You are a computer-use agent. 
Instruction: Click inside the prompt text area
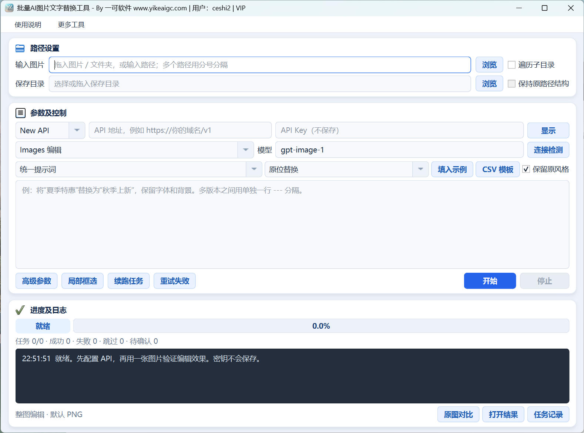pos(292,225)
